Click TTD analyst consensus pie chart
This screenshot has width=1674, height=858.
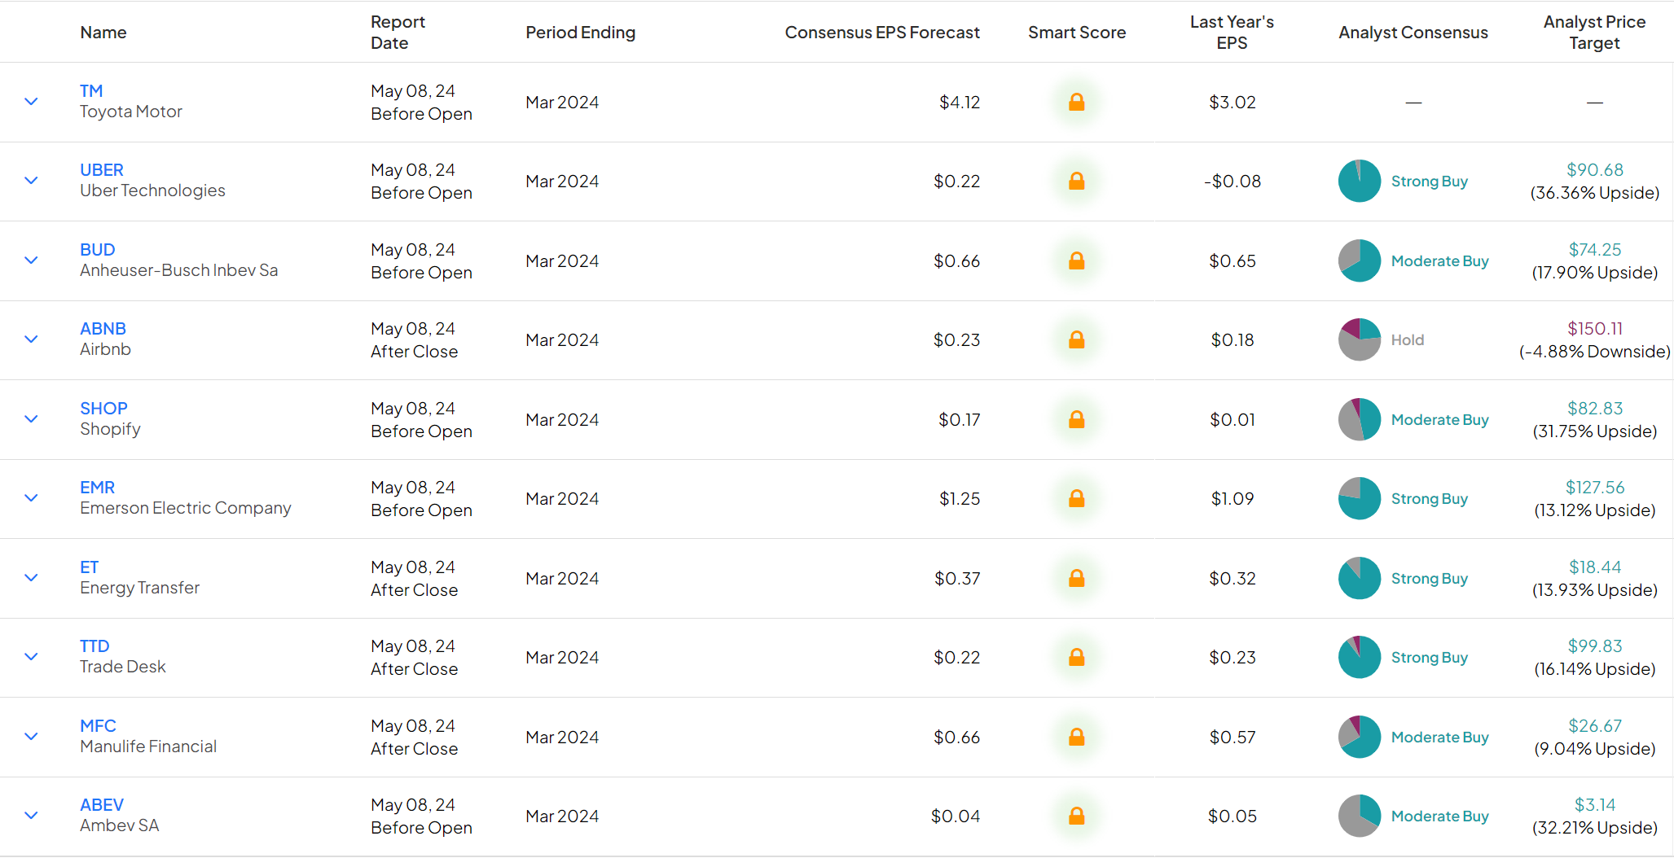[1360, 657]
